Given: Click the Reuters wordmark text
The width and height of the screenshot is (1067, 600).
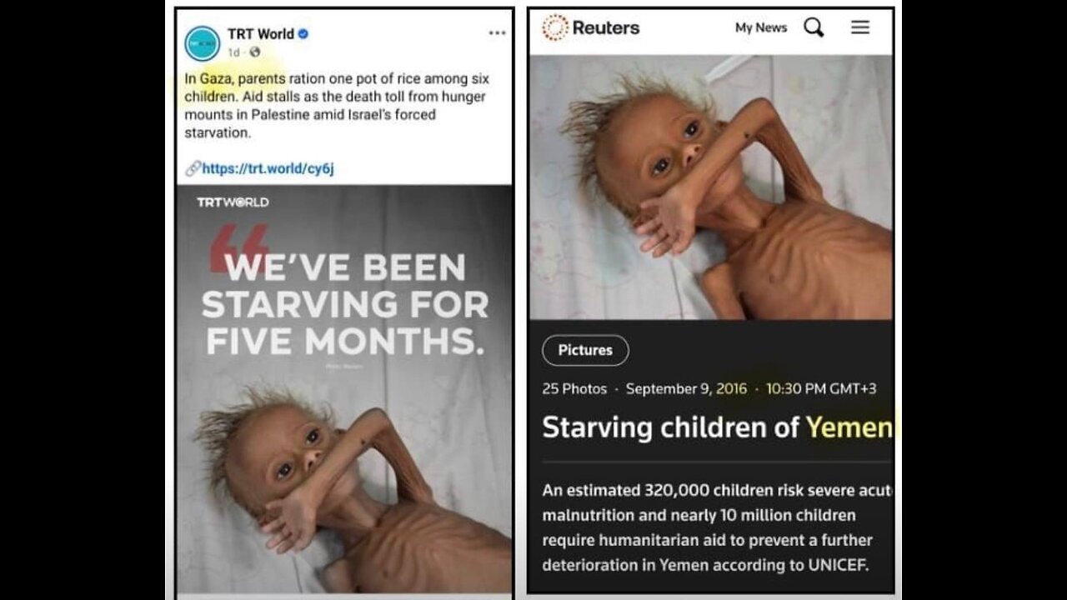Looking at the screenshot, I should [x=605, y=27].
